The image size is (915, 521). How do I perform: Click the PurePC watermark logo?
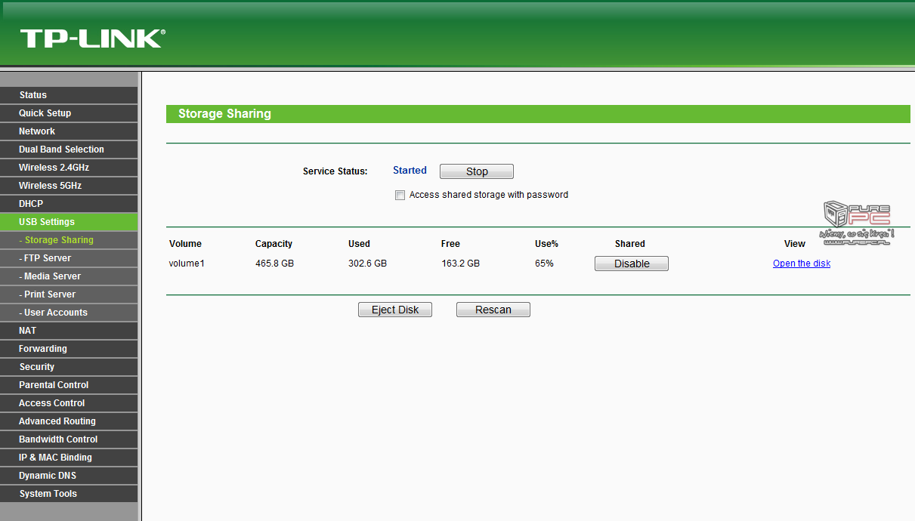pyautogui.click(x=857, y=223)
